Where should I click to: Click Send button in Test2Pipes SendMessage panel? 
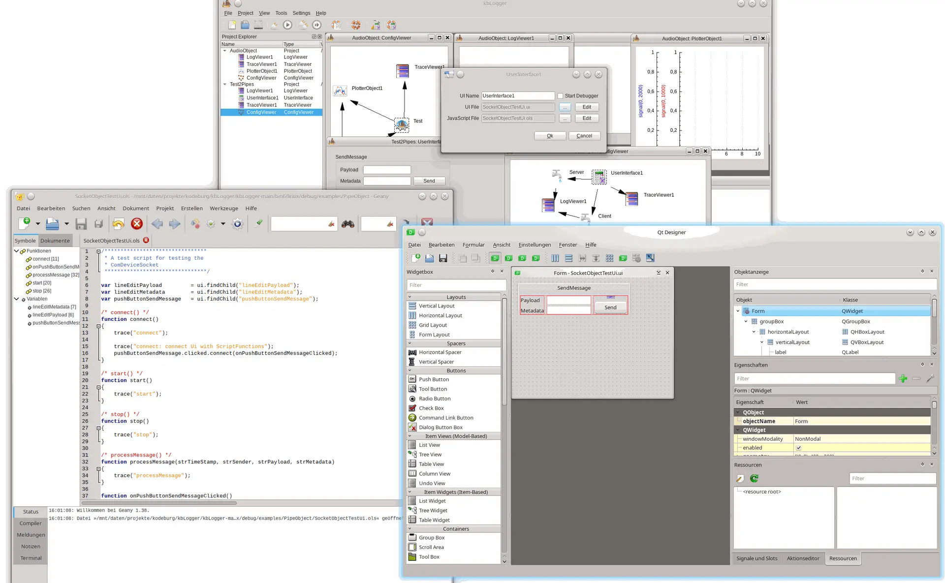point(429,181)
